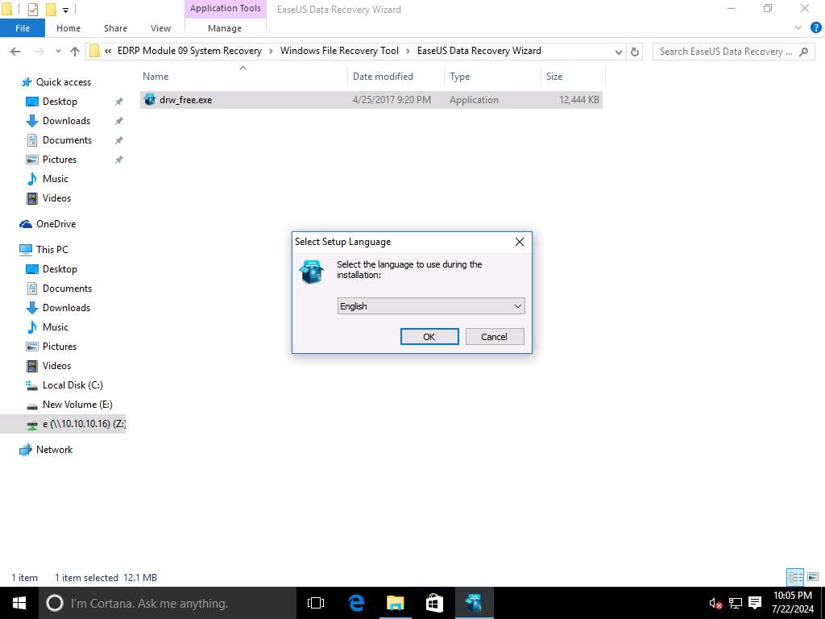This screenshot has width=825, height=619.
Task: Expand the ribbon with the chevron
Action: (x=798, y=27)
